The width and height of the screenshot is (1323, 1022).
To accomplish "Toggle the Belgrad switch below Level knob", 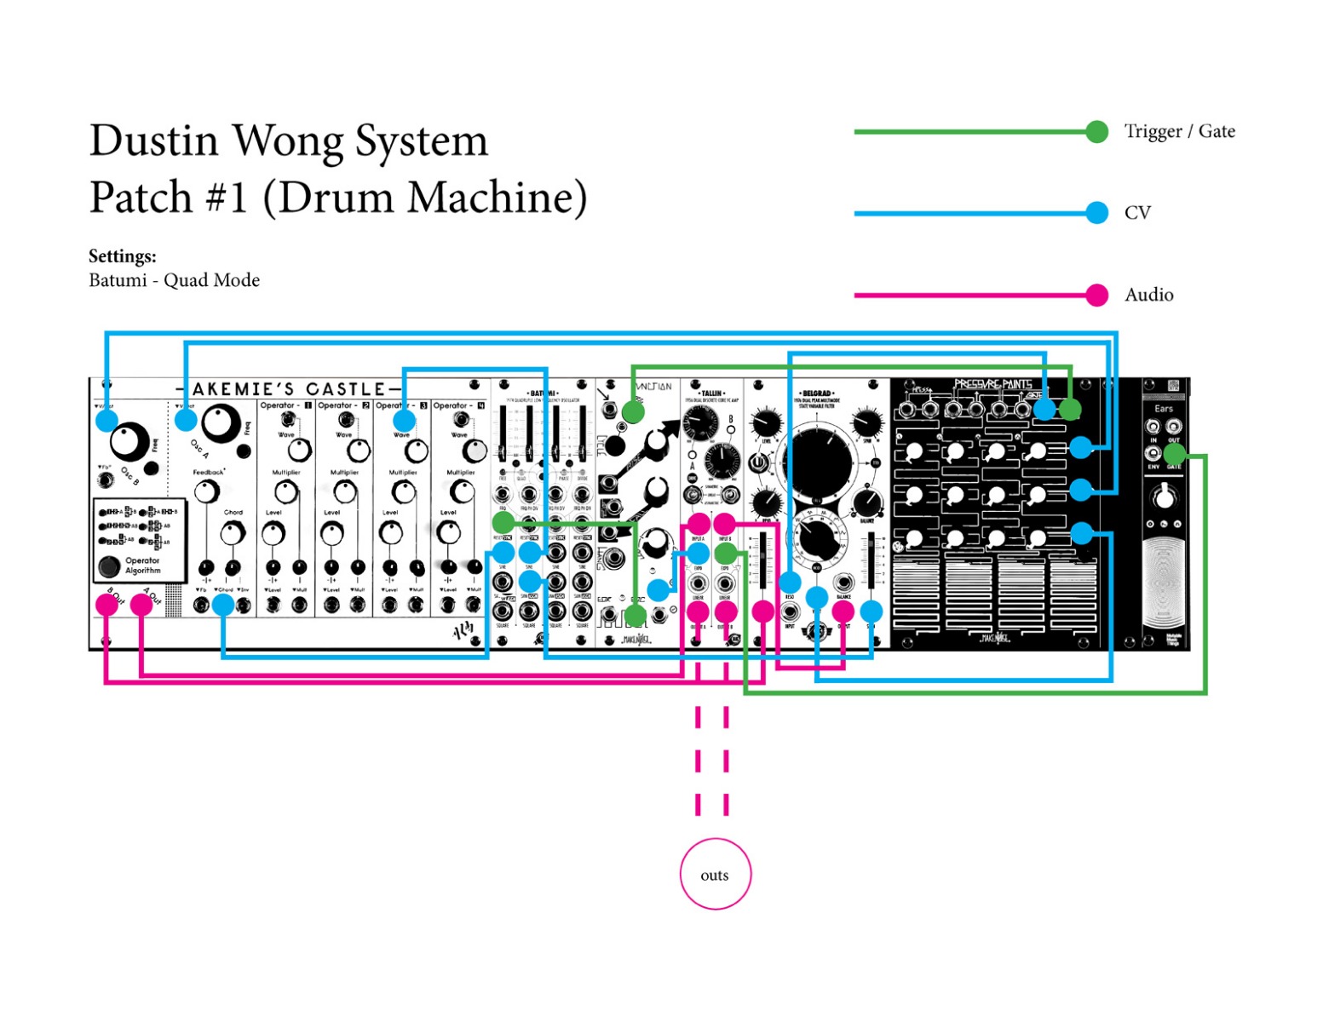I will pyautogui.click(x=757, y=462).
